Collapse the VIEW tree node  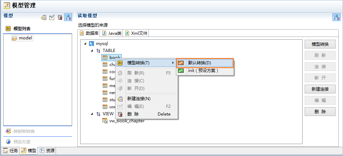(92, 114)
